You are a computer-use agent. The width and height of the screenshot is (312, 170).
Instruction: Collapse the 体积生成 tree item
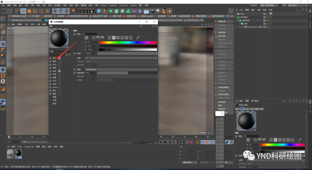point(237,20)
